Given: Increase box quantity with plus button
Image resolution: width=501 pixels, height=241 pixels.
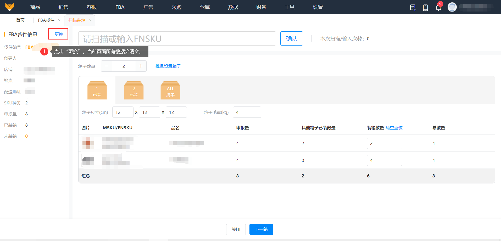Looking at the screenshot, I should [x=141, y=66].
